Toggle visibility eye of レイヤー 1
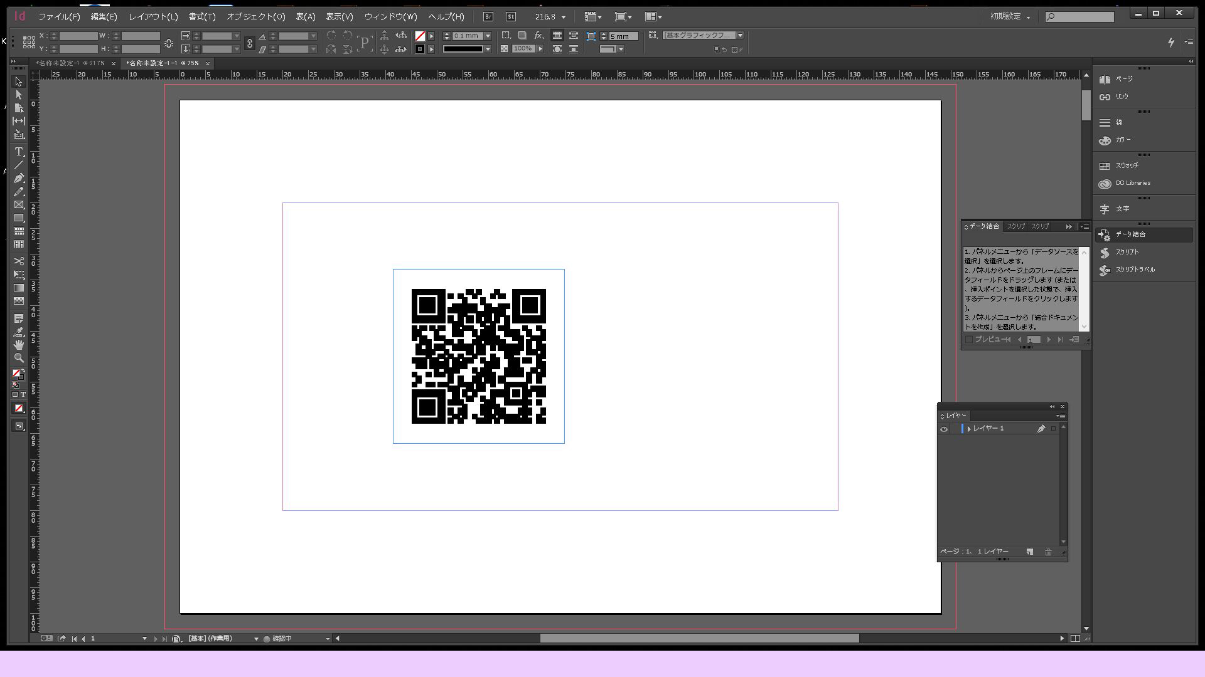Viewport: 1205px width, 677px height. (x=944, y=429)
